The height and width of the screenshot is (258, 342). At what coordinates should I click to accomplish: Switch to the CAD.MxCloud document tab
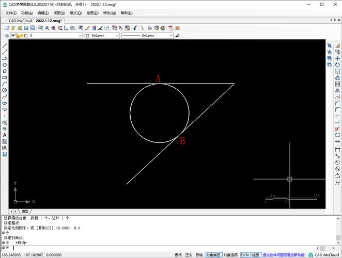pos(20,21)
